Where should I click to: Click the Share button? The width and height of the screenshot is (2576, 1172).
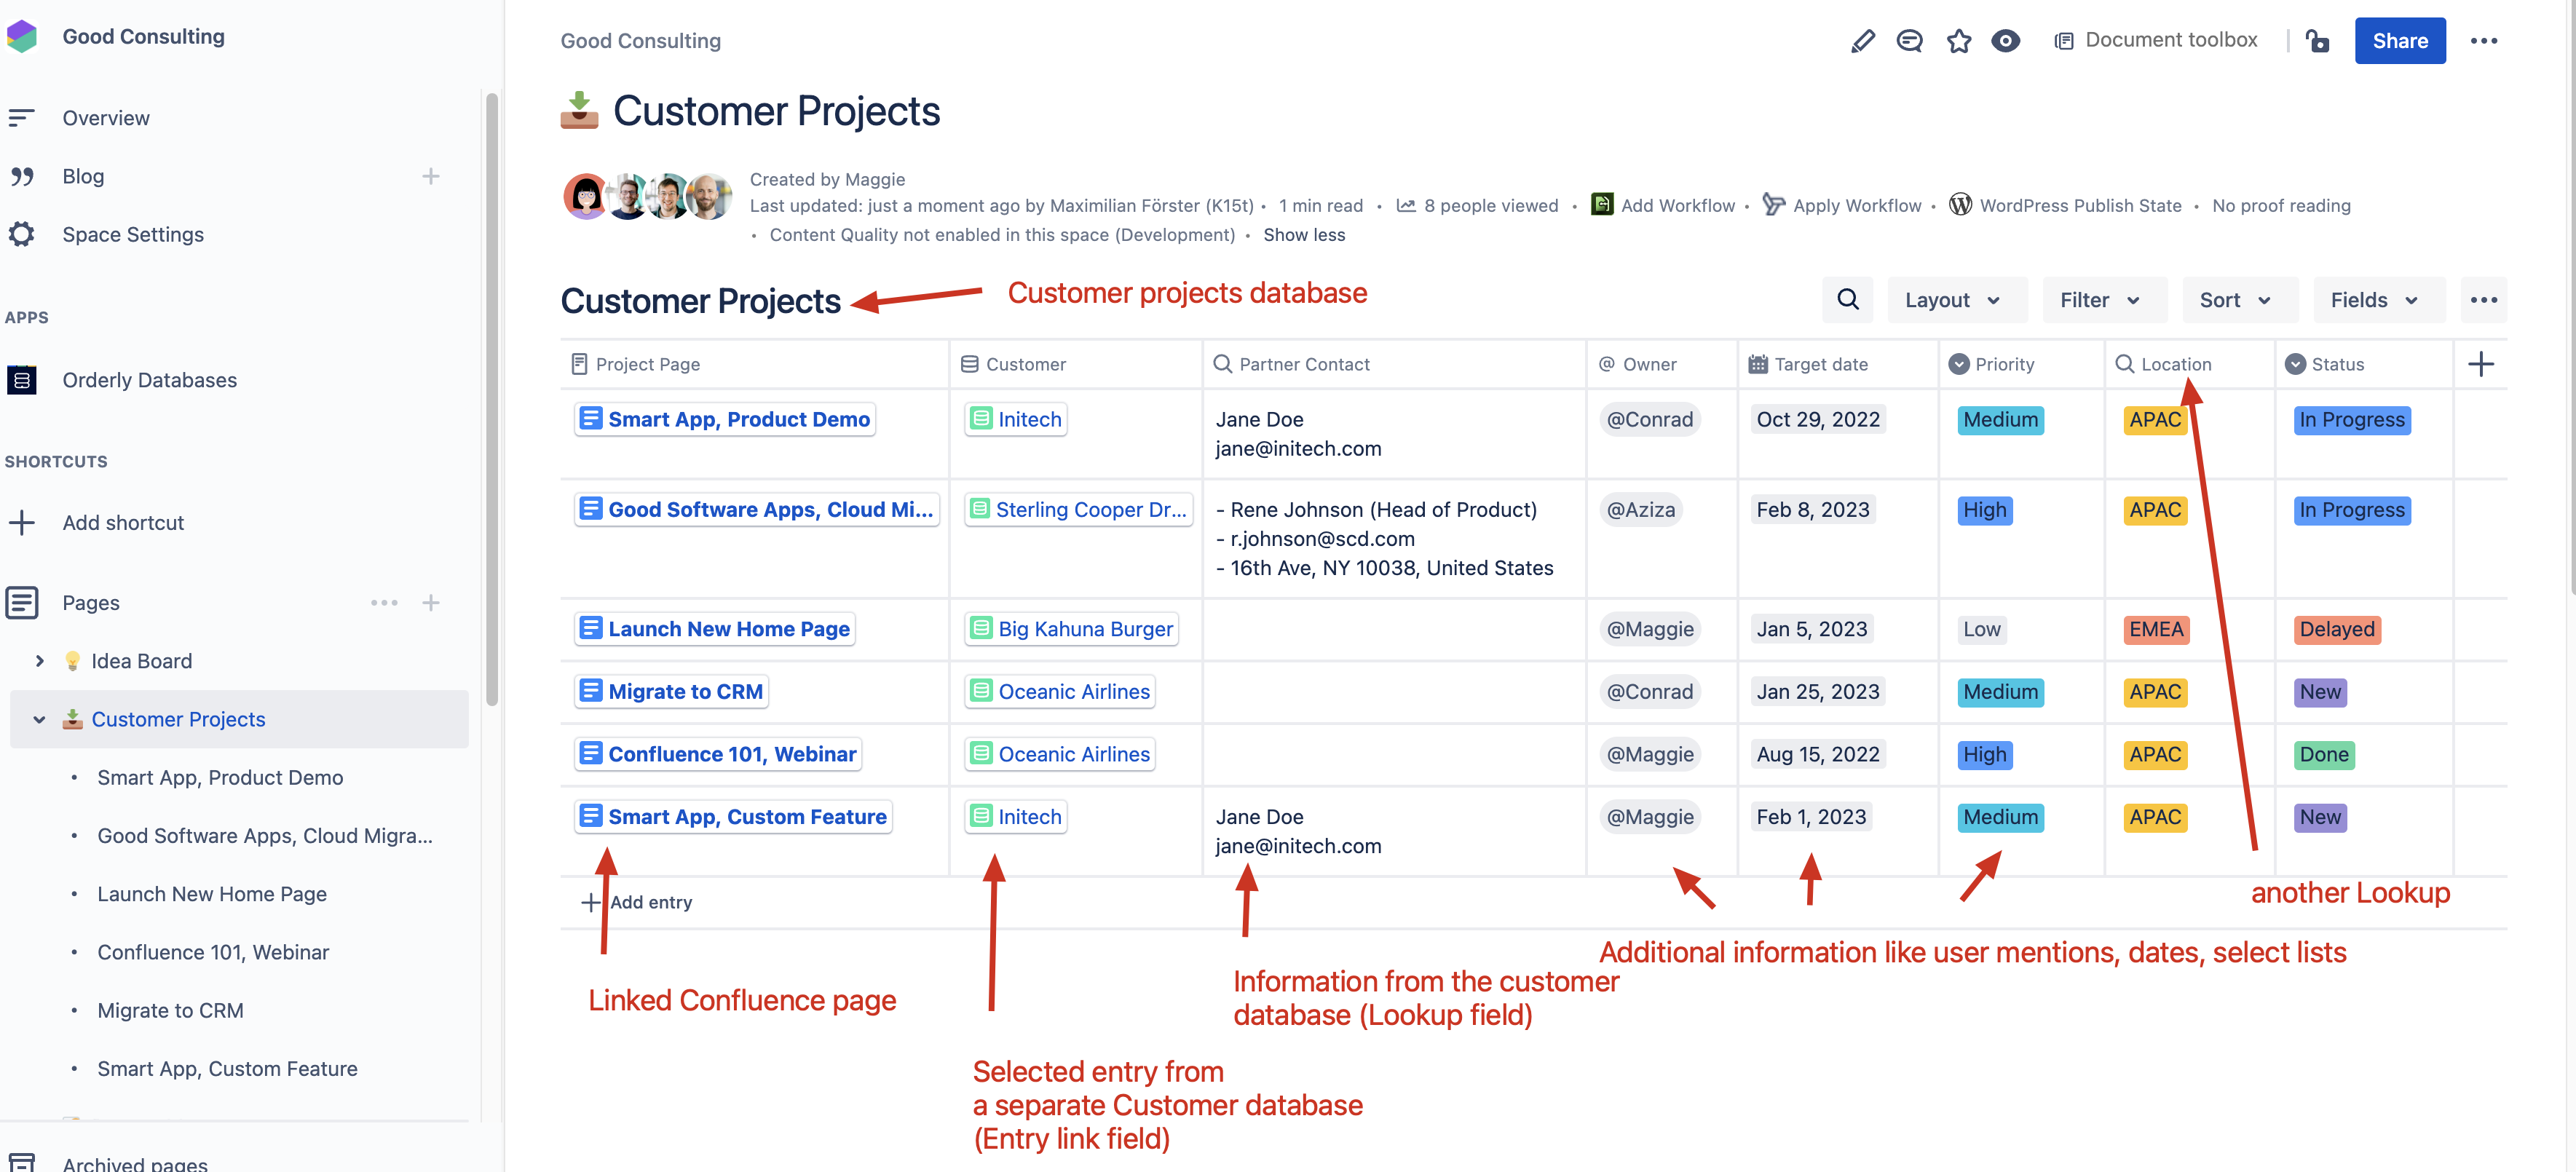(2400, 41)
